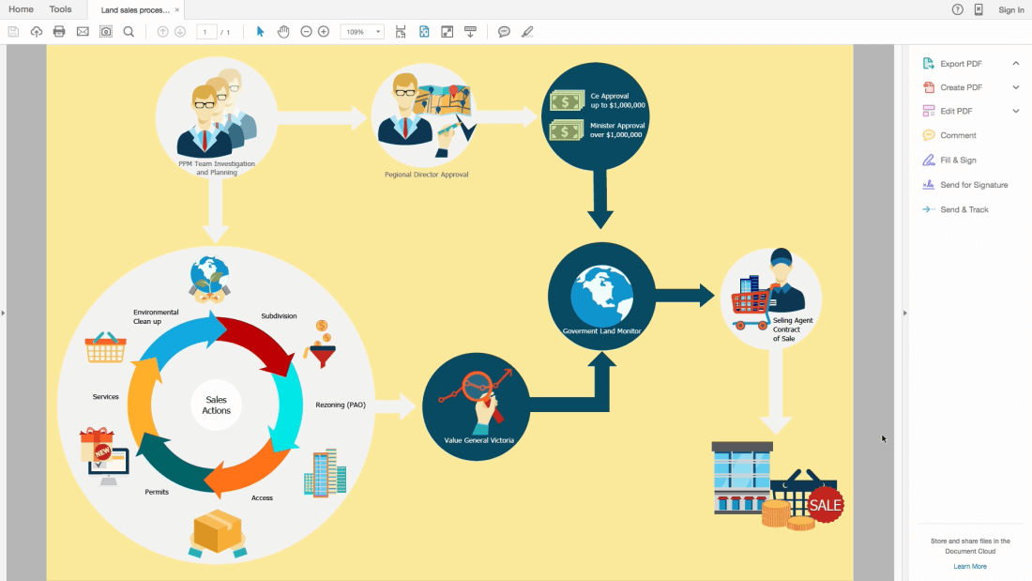The height and width of the screenshot is (581, 1032).
Task: Click the 'Seling Agent Contract of Sale' text
Action: click(x=793, y=329)
